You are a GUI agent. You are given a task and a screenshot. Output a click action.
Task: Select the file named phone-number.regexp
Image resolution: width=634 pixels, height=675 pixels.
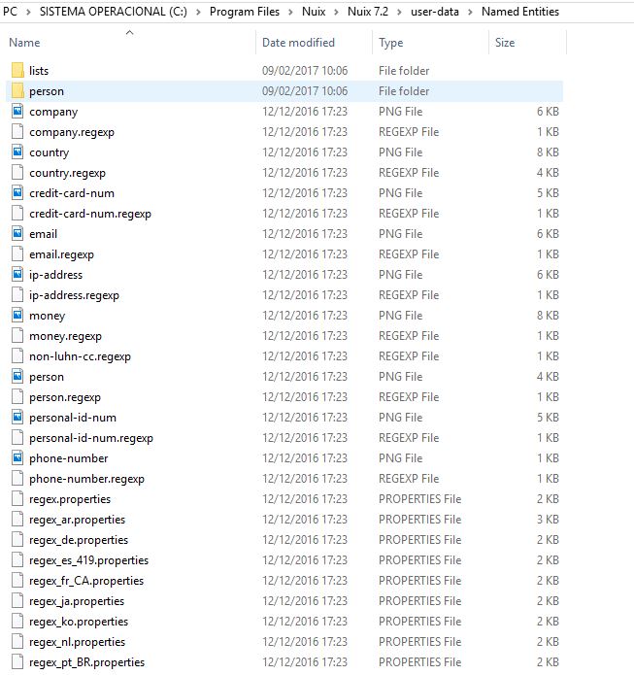(87, 479)
